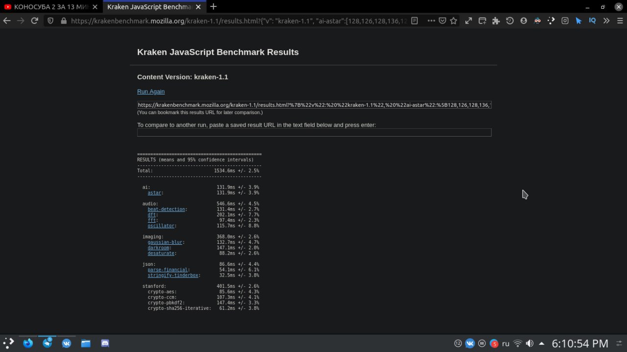Image resolution: width=627 pixels, height=352 pixels.
Task: Switch to the КОНОСУБА YouTube tab
Action: click(51, 7)
